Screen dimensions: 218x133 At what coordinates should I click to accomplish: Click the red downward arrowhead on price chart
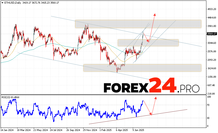tap(148, 41)
